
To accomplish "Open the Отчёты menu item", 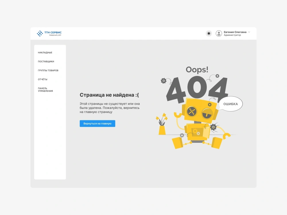I will point(43,79).
